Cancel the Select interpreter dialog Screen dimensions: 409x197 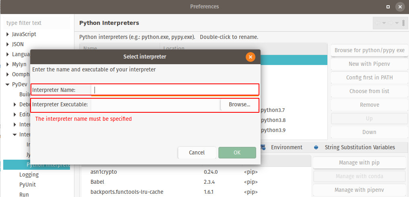(197, 152)
